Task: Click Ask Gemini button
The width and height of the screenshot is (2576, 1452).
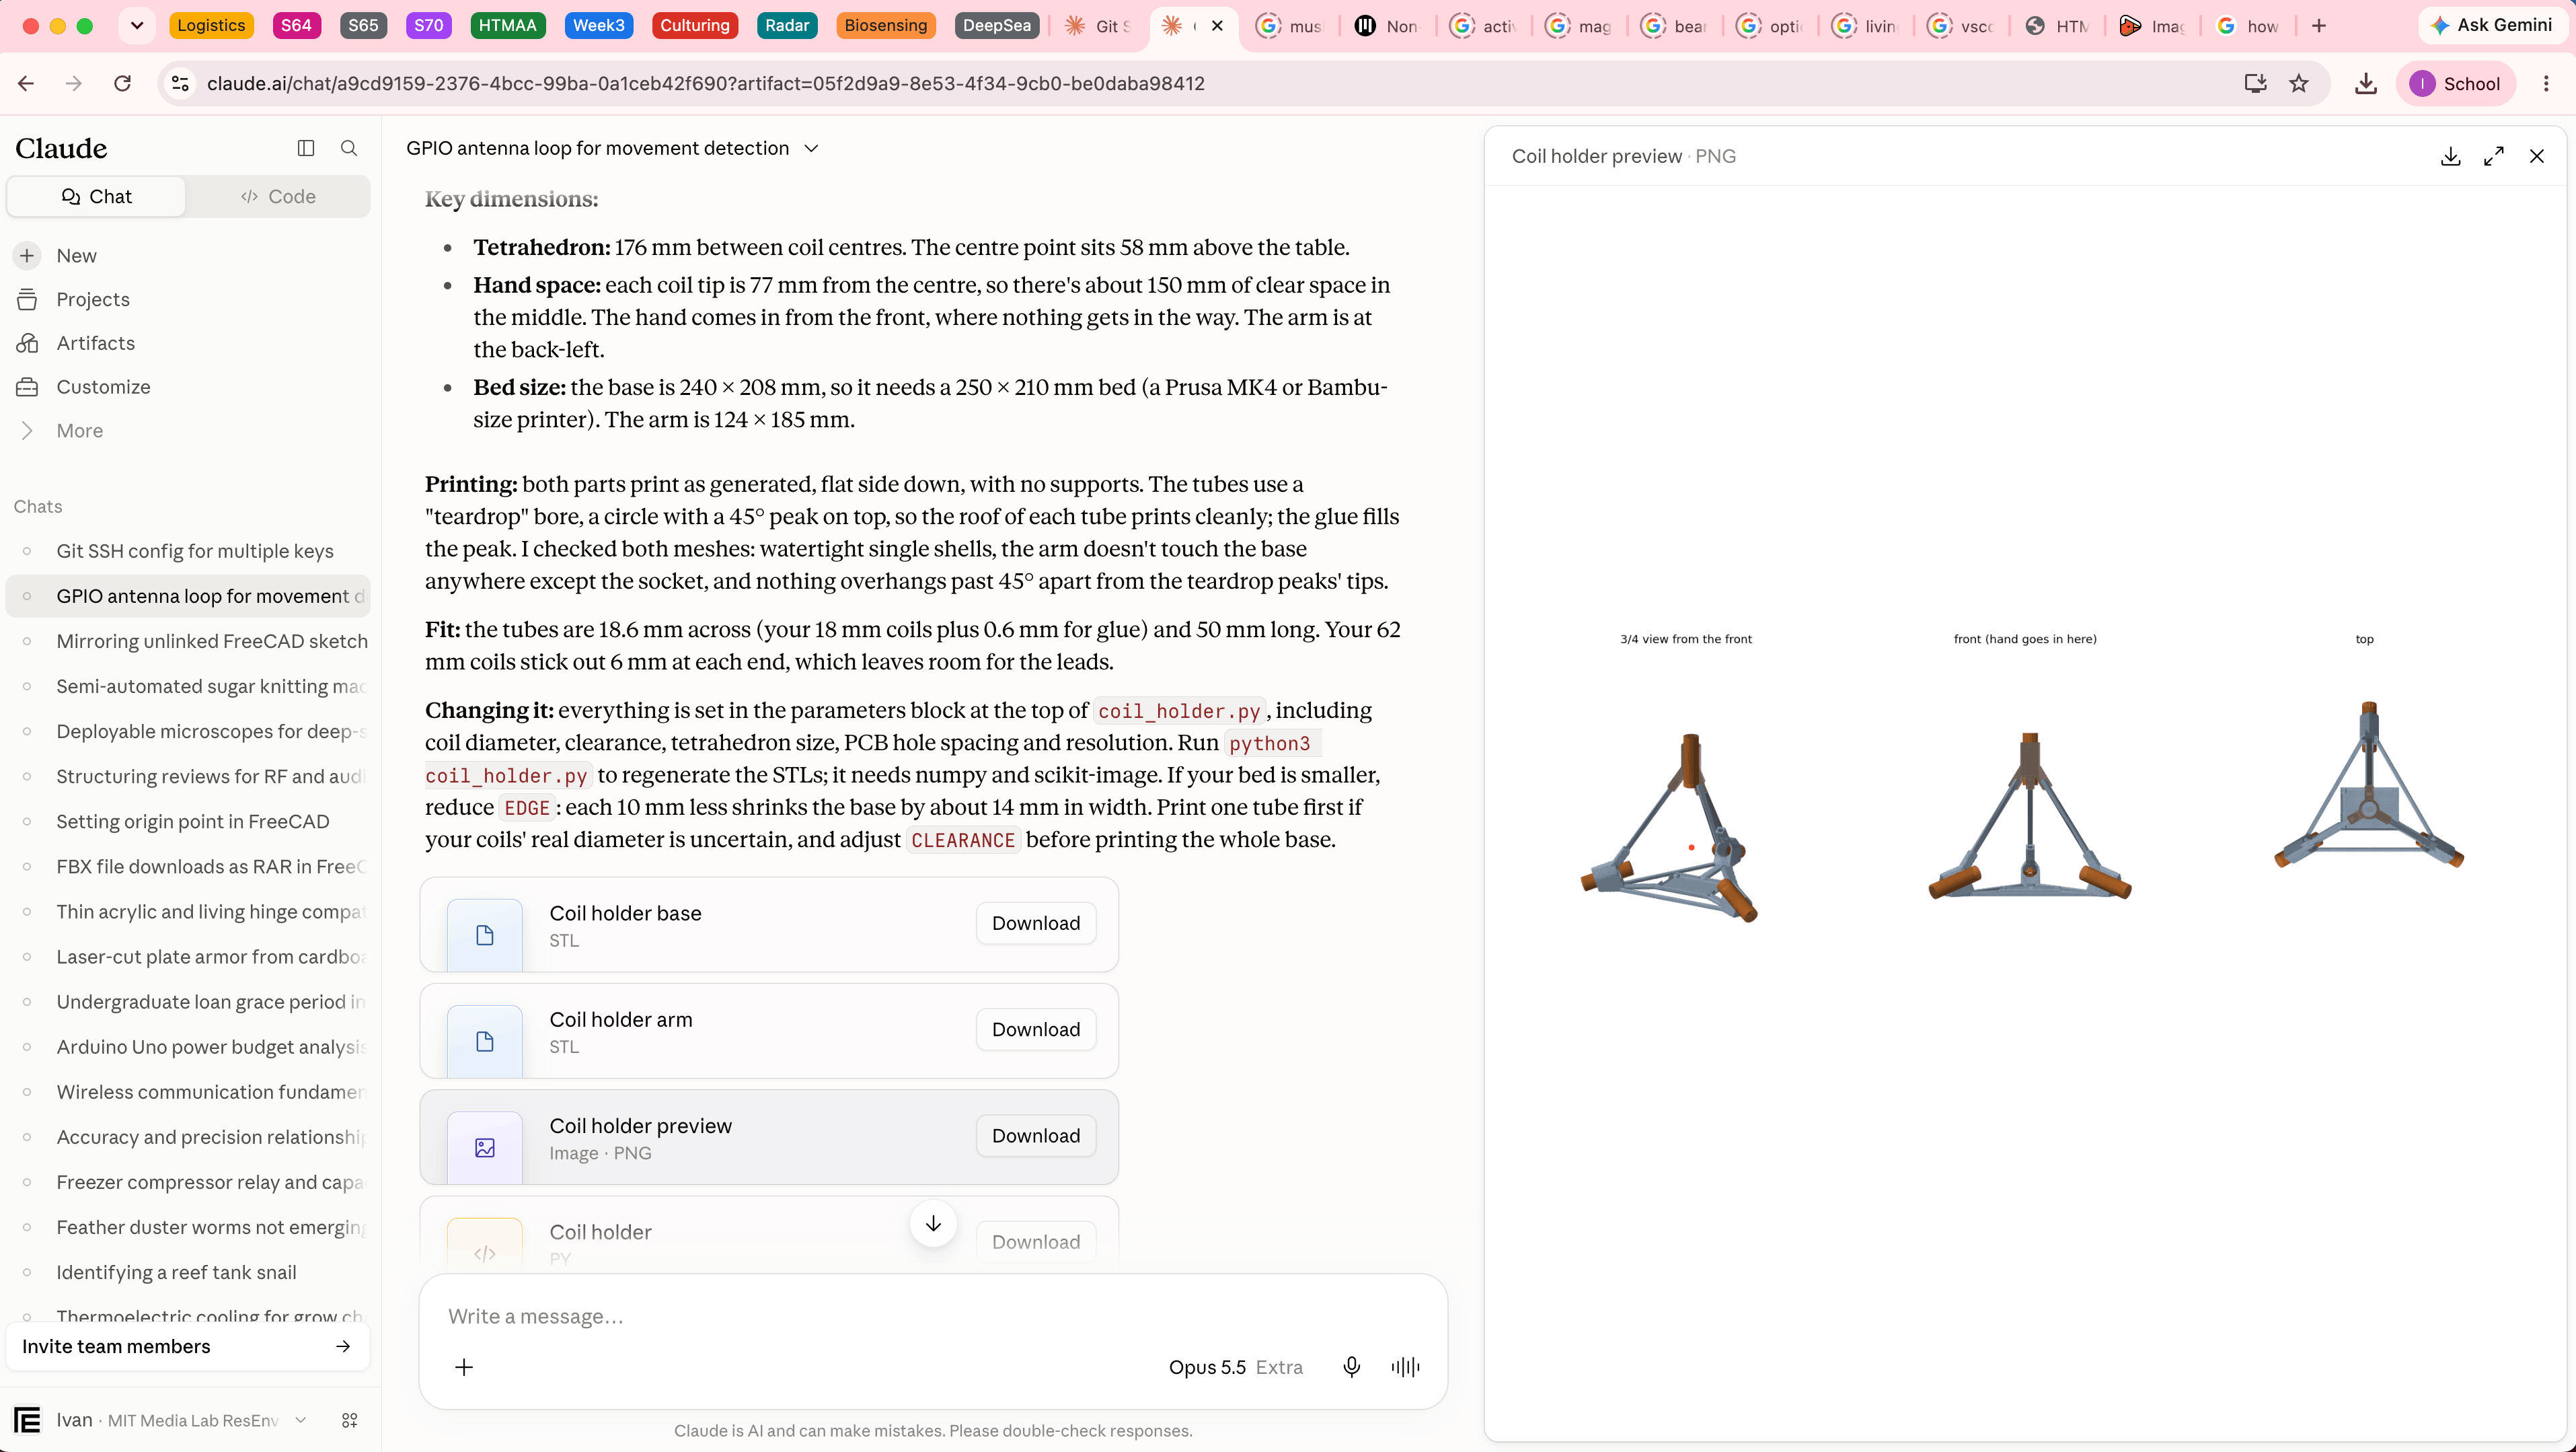Action: (x=2491, y=26)
